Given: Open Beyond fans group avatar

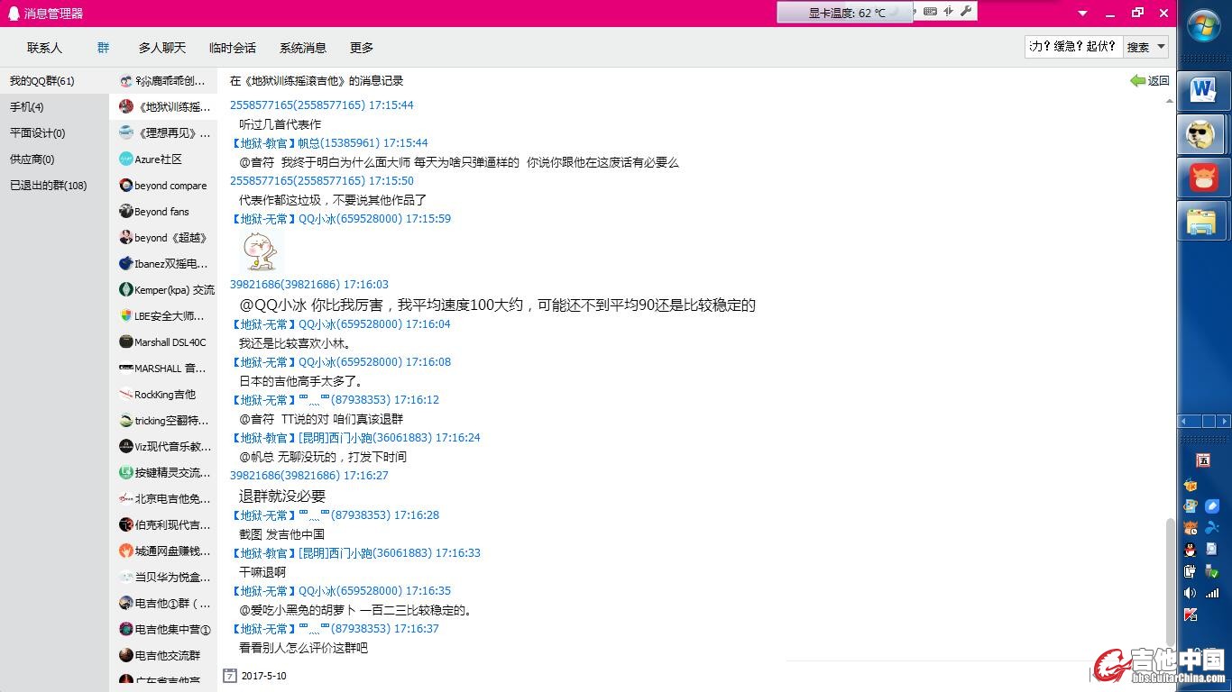Looking at the screenshot, I should (126, 211).
